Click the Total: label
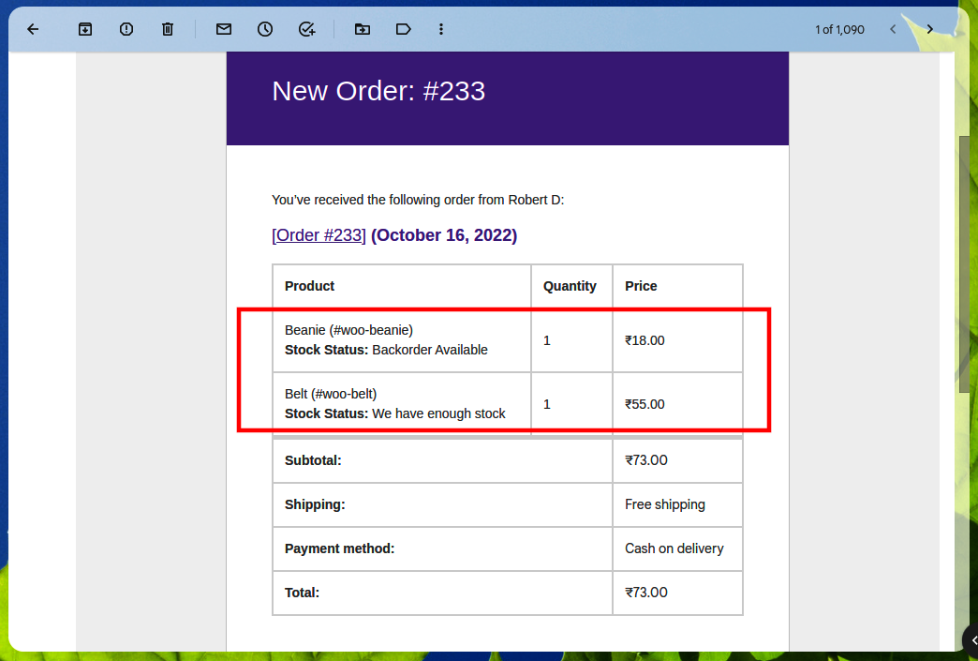The width and height of the screenshot is (978, 661). pyautogui.click(x=302, y=593)
